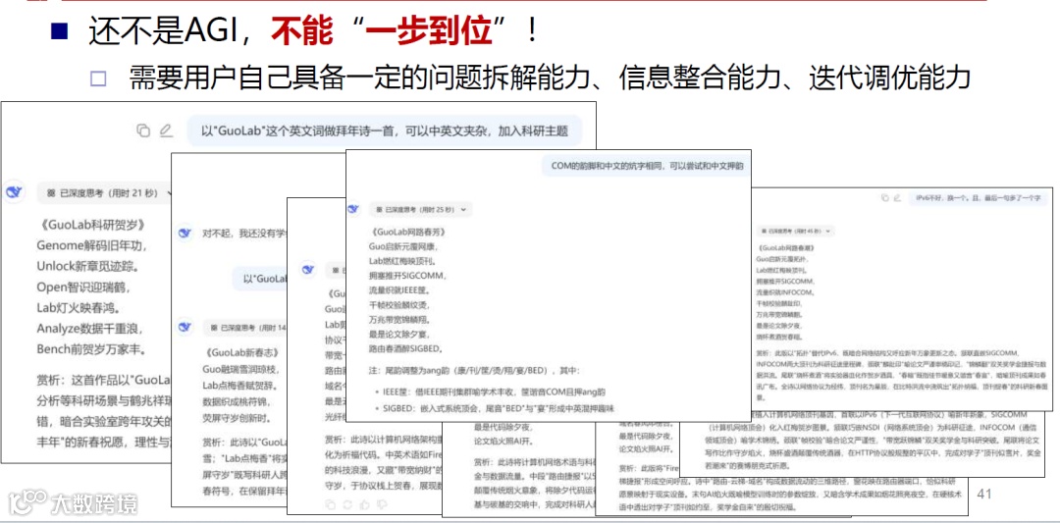This screenshot has height=523, width=1060.
Task: Click the reply text "对不起，我还没有学"
Action: [x=243, y=234]
